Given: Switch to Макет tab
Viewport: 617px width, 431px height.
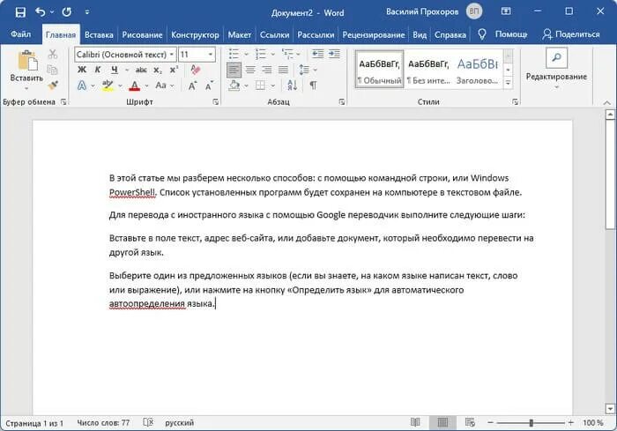Looking at the screenshot, I should 239,34.
